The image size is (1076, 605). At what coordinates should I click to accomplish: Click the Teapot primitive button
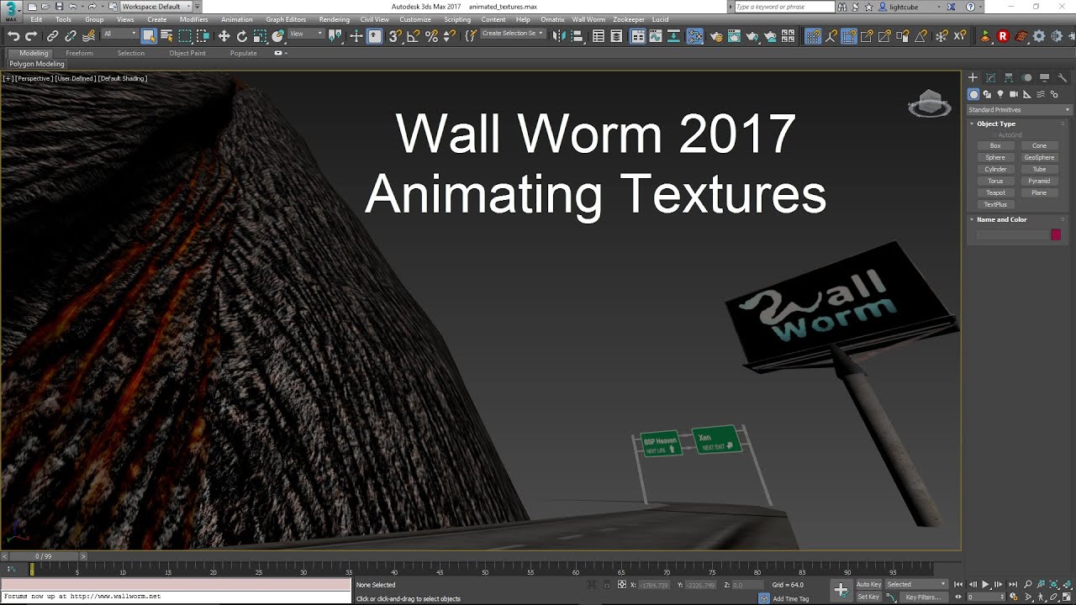(x=995, y=192)
